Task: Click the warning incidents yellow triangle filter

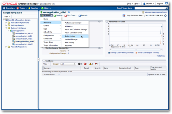Action: [x=90, y=64]
